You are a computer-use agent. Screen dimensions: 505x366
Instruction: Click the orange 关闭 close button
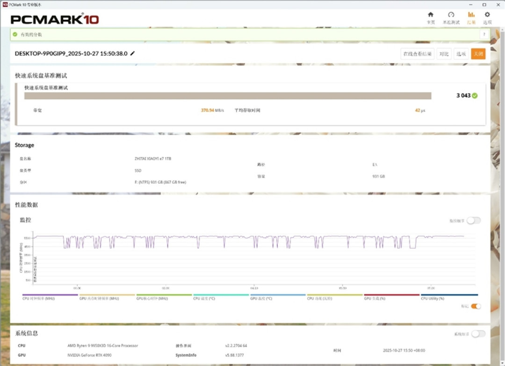478,54
